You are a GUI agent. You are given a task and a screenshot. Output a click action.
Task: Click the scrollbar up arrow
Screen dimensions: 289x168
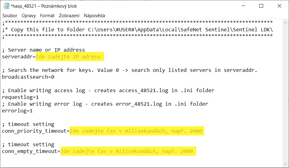(286, 23)
